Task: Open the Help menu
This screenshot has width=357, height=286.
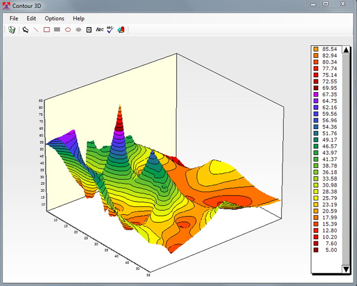Action: 79,19
